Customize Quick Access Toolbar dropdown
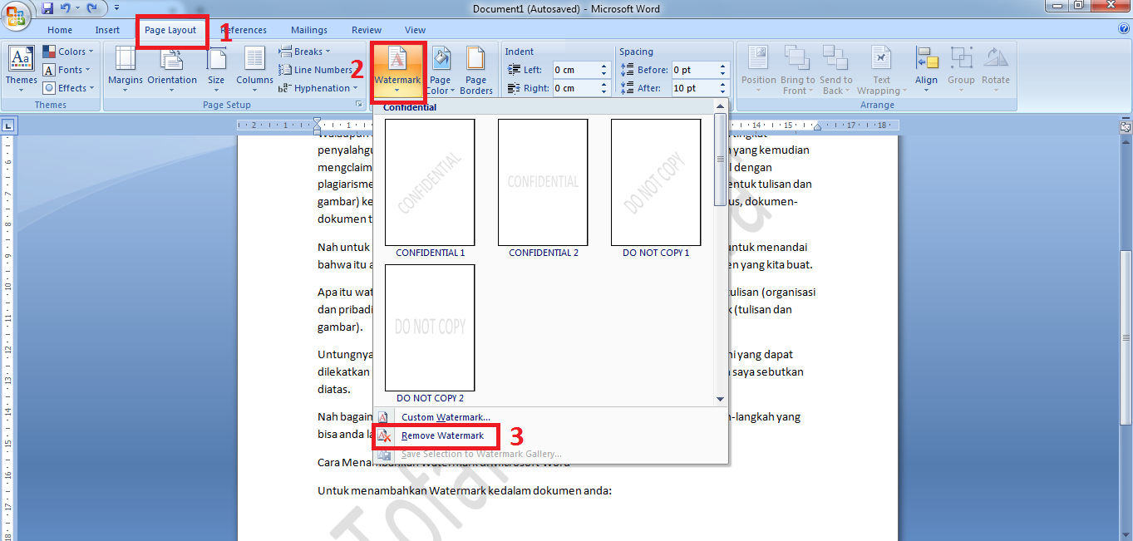 [116, 9]
